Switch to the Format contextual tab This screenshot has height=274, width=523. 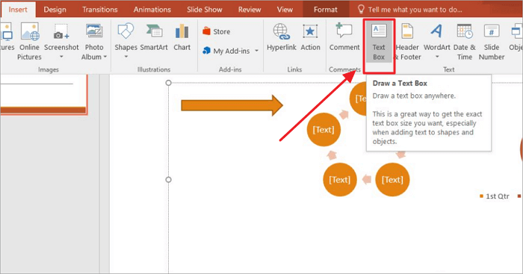(325, 10)
